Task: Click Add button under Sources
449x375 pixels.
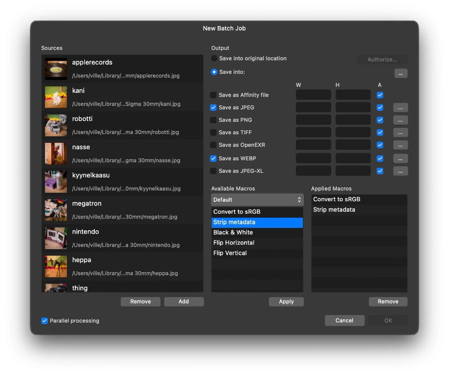Action: pos(184,302)
